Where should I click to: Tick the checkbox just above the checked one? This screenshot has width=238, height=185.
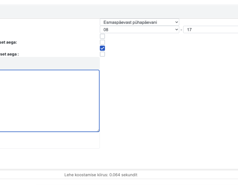102,42
